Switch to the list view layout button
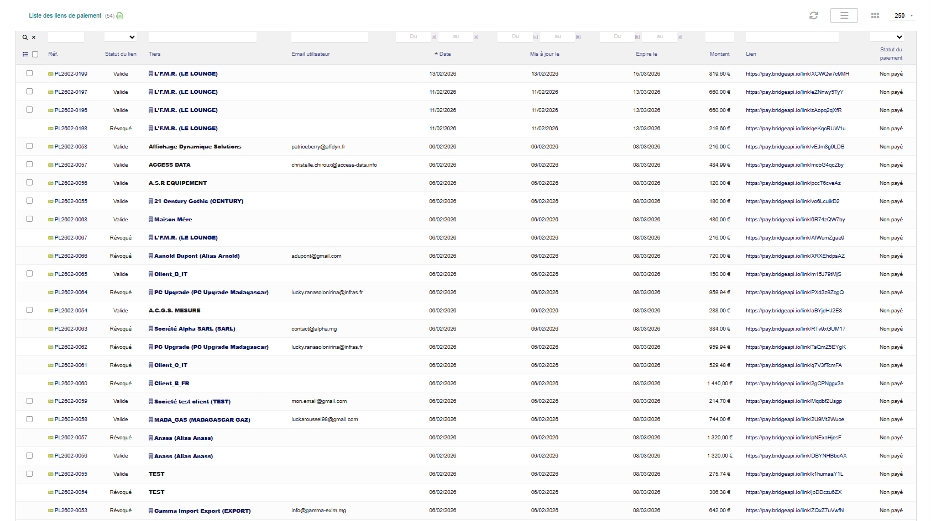931x521 pixels. (844, 15)
